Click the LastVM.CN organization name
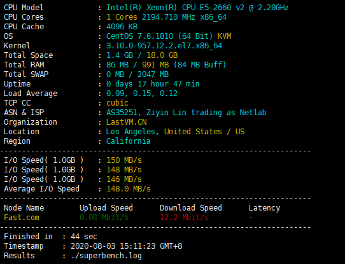The height and width of the screenshot is (264, 345). (x=126, y=122)
